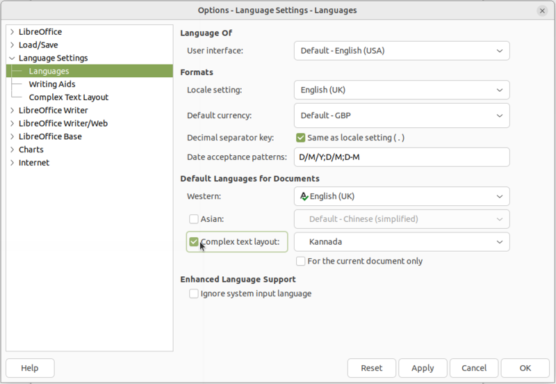The height and width of the screenshot is (384, 556).
Task: Open the Default currency dropdown
Action: pos(402,115)
